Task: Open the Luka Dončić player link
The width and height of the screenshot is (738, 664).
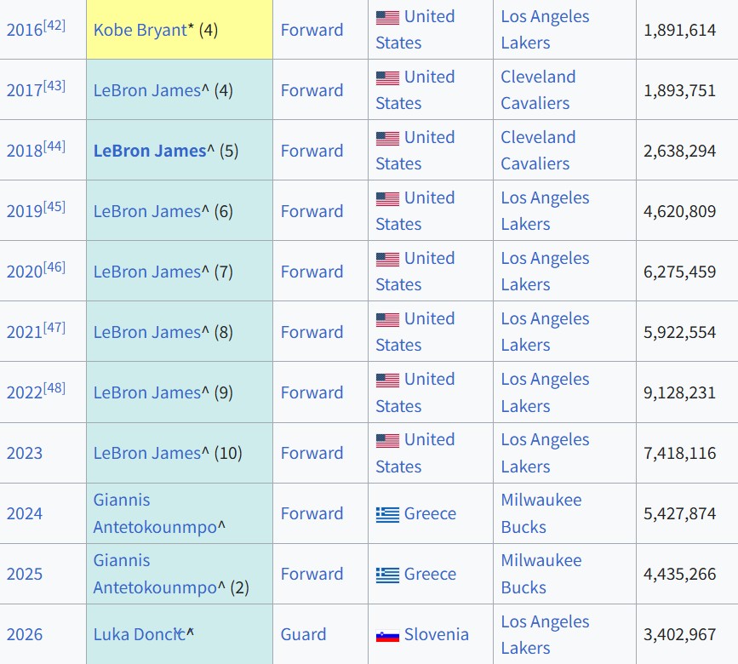Action: (x=138, y=634)
